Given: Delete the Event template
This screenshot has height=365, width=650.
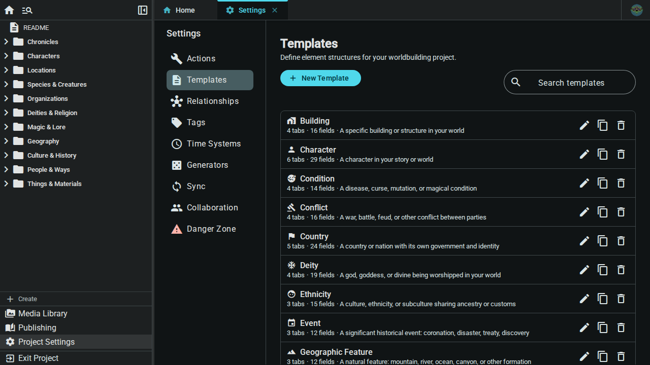Looking at the screenshot, I should click(621, 327).
